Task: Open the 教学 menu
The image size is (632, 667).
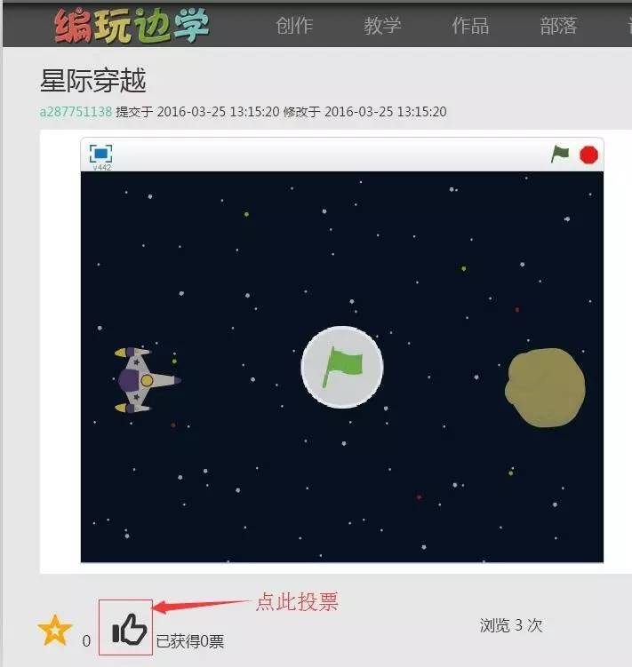Action: click(382, 25)
